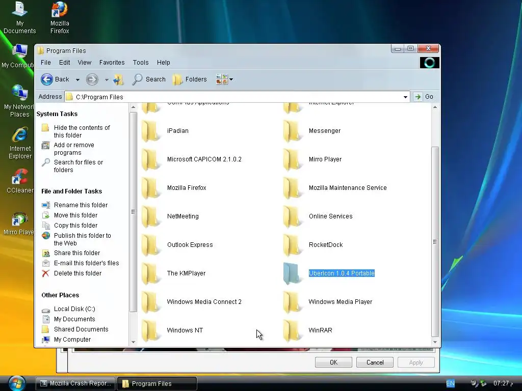Click Rename this folder link
This screenshot has height=391, width=522.
[x=81, y=205]
